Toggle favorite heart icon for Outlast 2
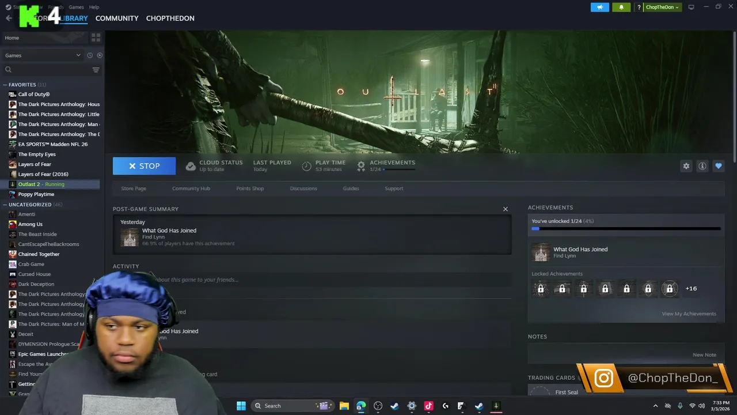This screenshot has height=415, width=737. [719, 166]
